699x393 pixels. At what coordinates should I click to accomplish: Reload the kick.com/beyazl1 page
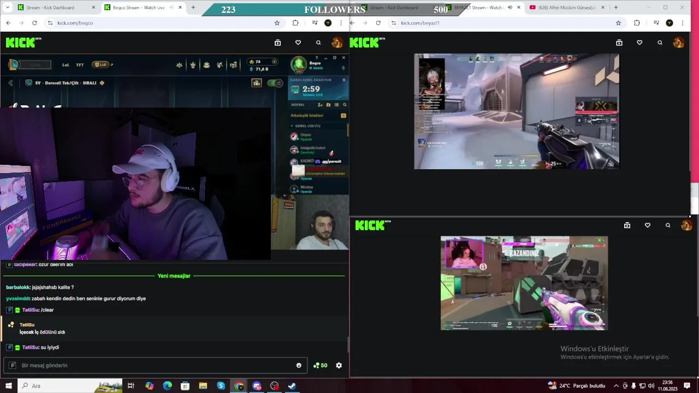378,23
